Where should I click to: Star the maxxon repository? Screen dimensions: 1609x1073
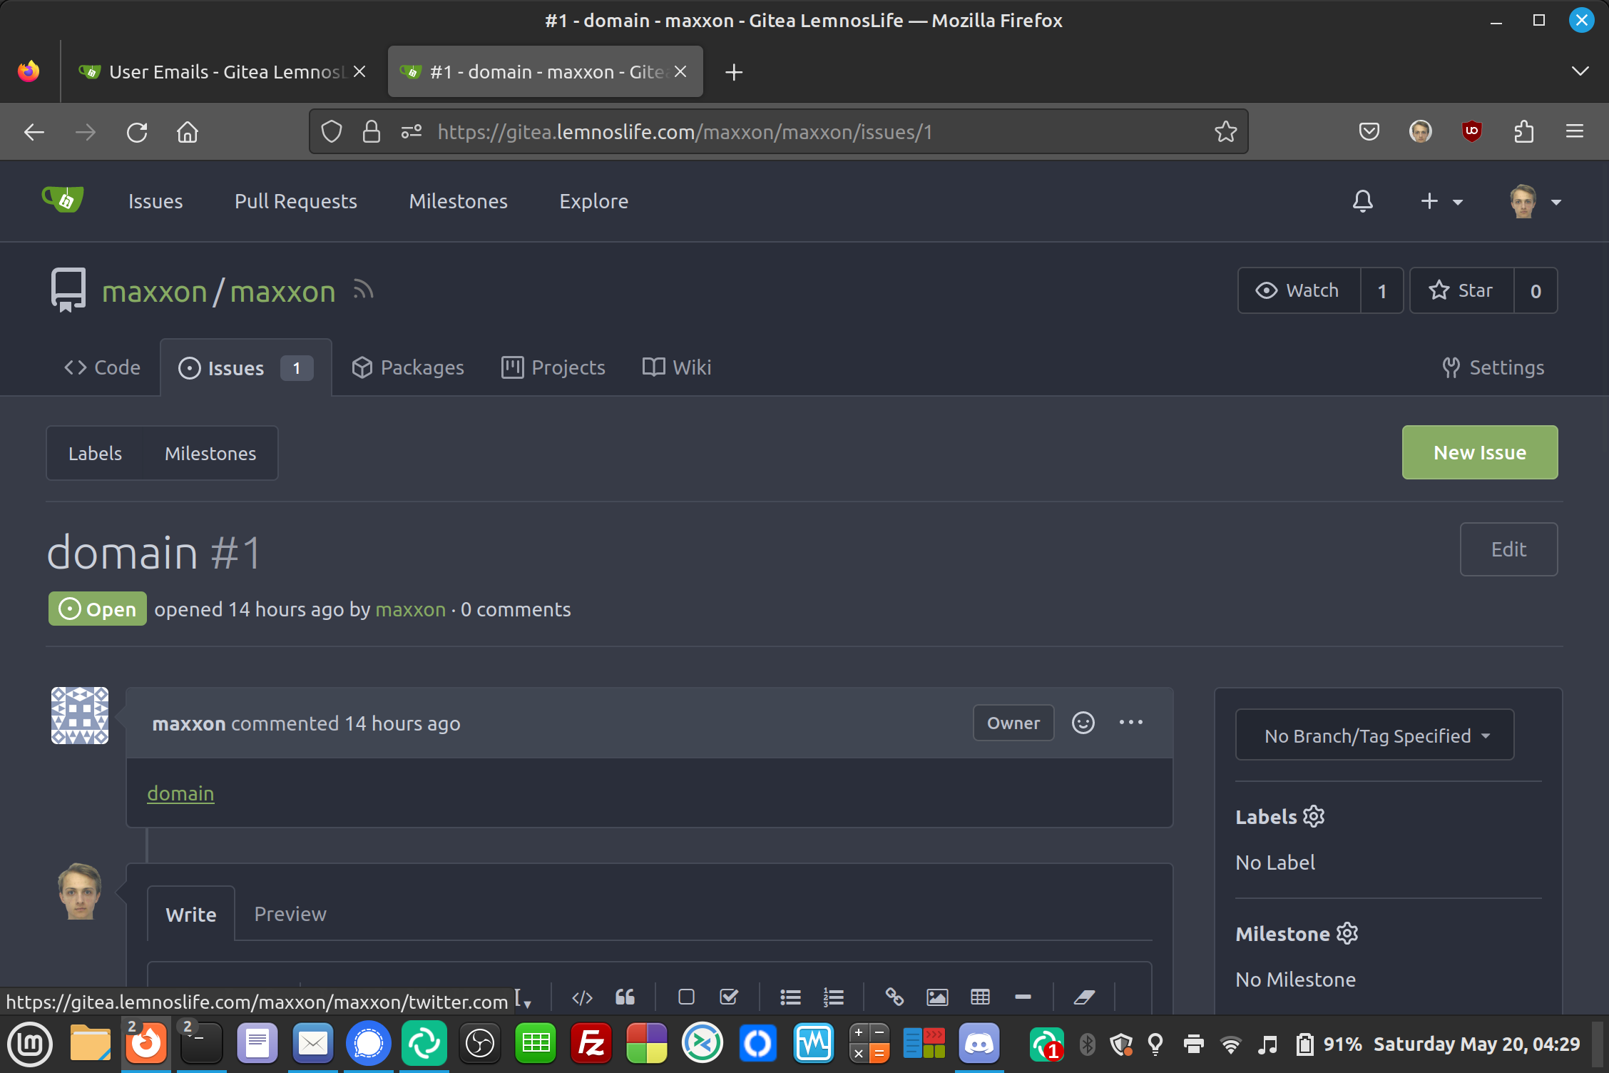pos(1461,290)
